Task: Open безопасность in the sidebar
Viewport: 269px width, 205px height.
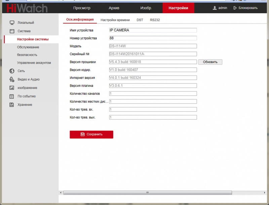Action: click(x=27, y=55)
